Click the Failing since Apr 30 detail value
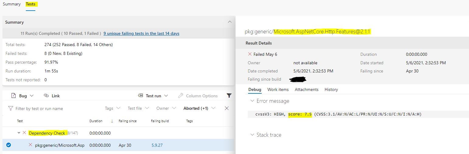469x154 pixels. [412, 71]
